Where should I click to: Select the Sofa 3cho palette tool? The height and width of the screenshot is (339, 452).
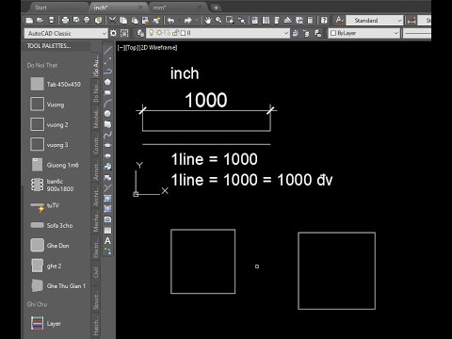click(x=52, y=225)
